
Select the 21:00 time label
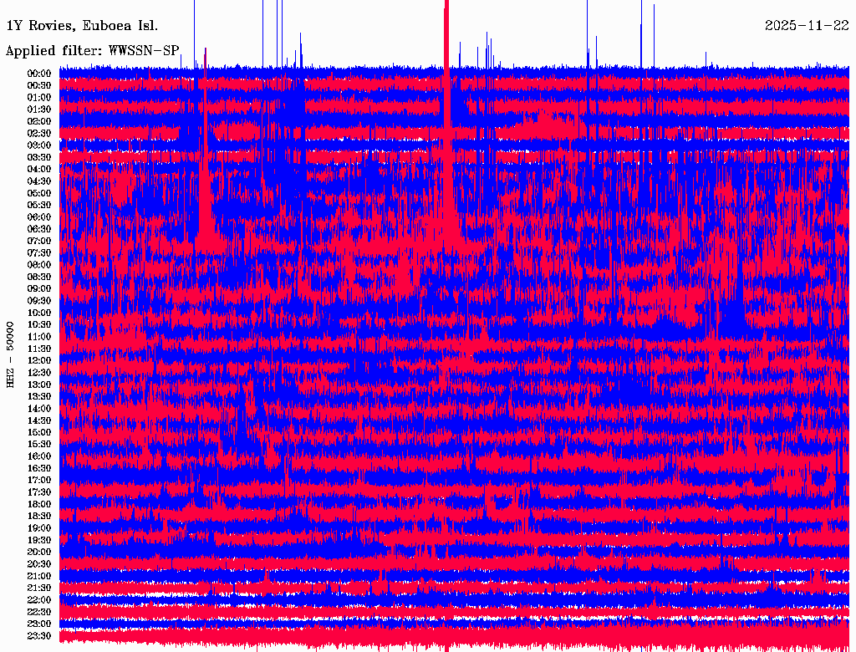pos(39,576)
